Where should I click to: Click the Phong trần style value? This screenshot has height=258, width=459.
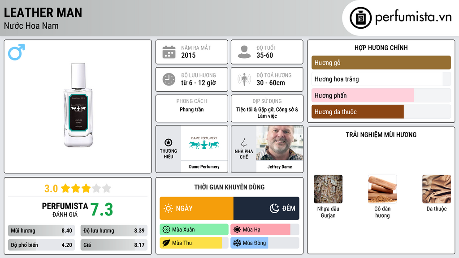192,109
